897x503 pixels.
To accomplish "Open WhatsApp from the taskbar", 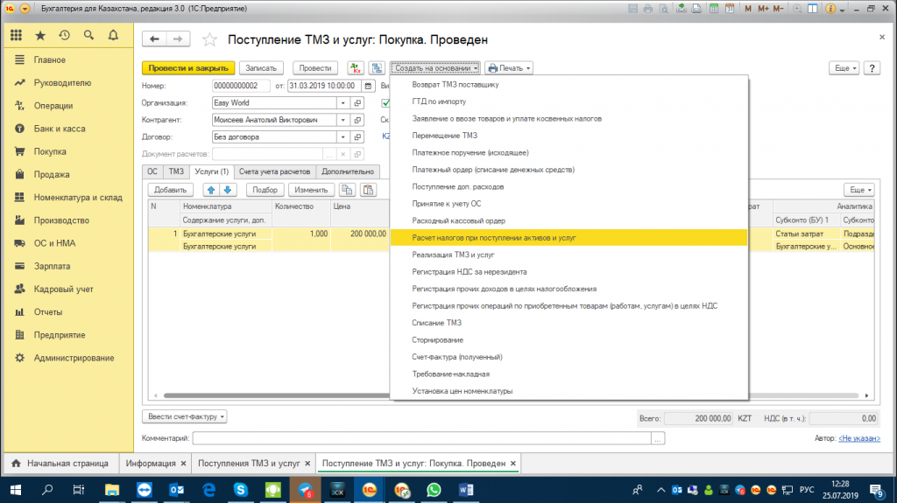I will [434, 490].
